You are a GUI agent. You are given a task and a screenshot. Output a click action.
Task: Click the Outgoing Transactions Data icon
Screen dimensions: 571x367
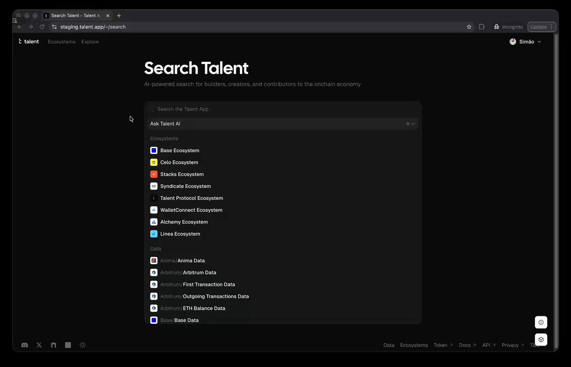click(154, 297)
